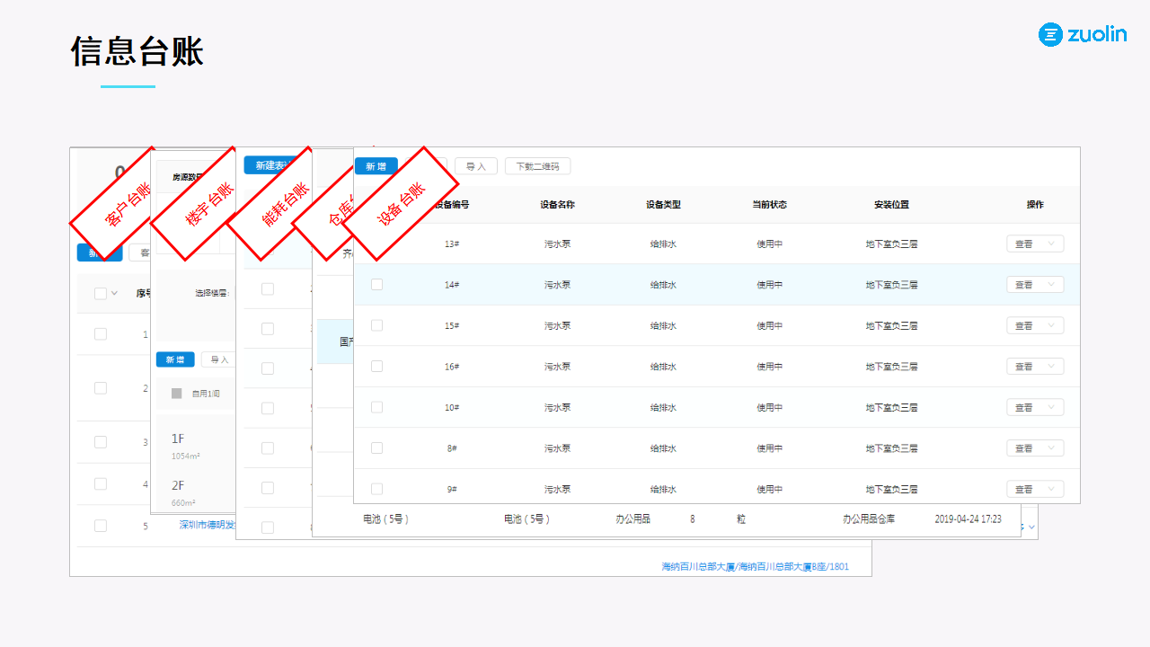Select the 1F floor entry

coord(178,439)
